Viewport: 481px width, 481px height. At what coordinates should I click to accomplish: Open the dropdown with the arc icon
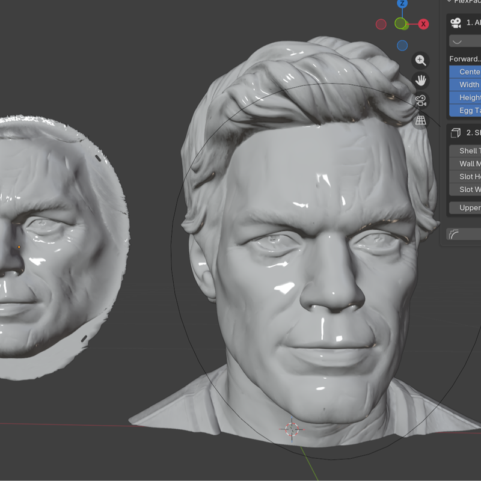click(465, 41)
